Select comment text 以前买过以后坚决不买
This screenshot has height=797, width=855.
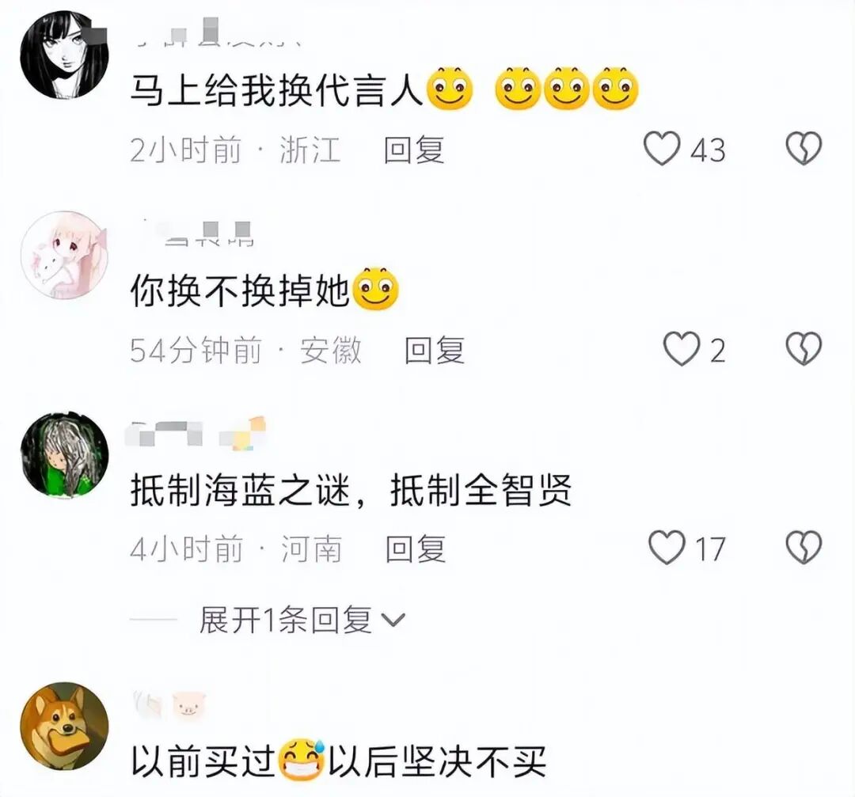tap(338, 761)
